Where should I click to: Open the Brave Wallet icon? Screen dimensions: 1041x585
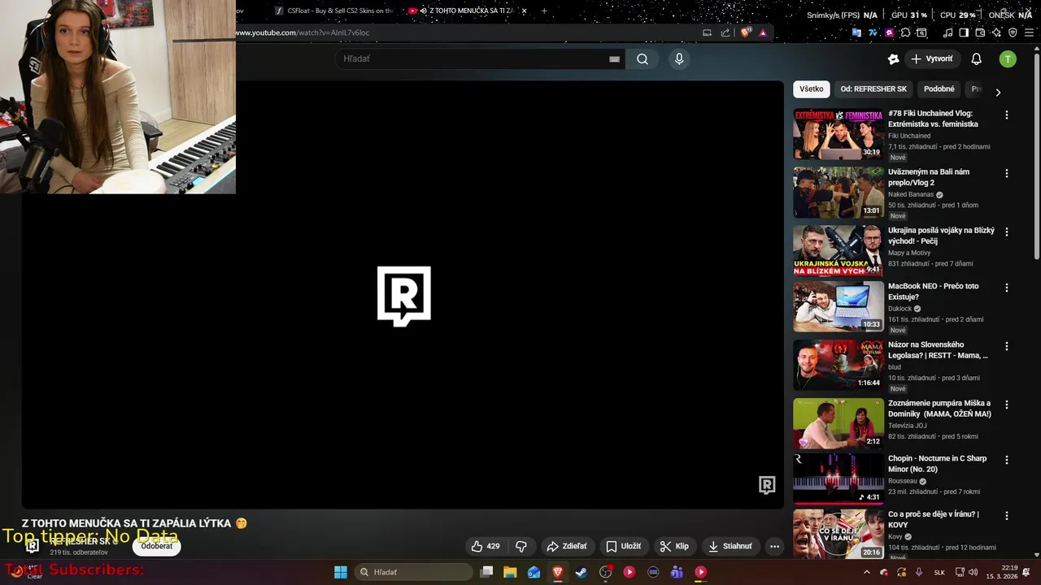tap(980, 32)
